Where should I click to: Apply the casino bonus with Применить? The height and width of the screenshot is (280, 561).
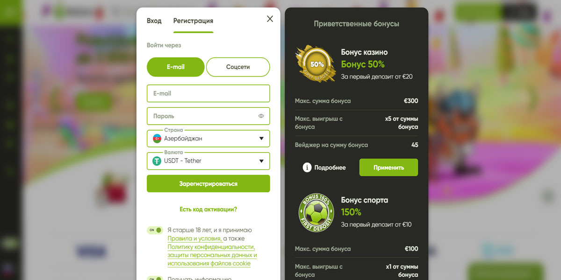(388, 168)
